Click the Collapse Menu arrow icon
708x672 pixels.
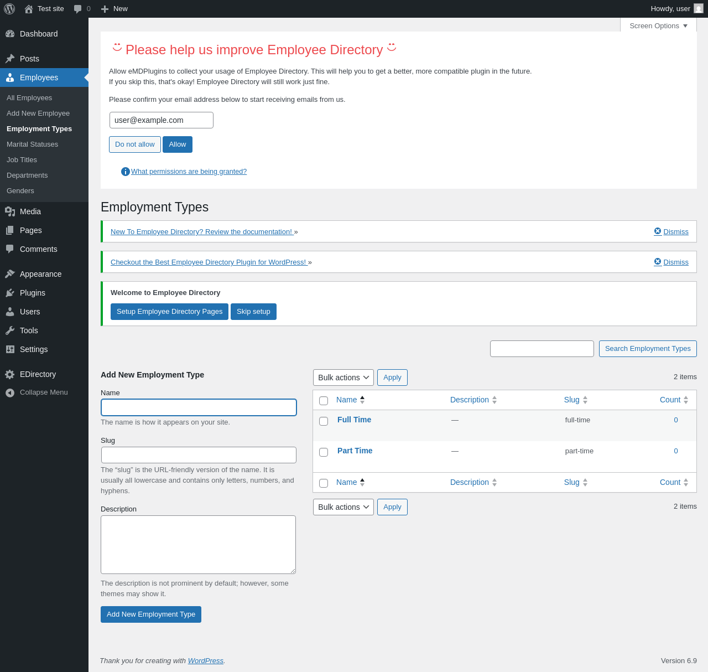click(10, 392)
